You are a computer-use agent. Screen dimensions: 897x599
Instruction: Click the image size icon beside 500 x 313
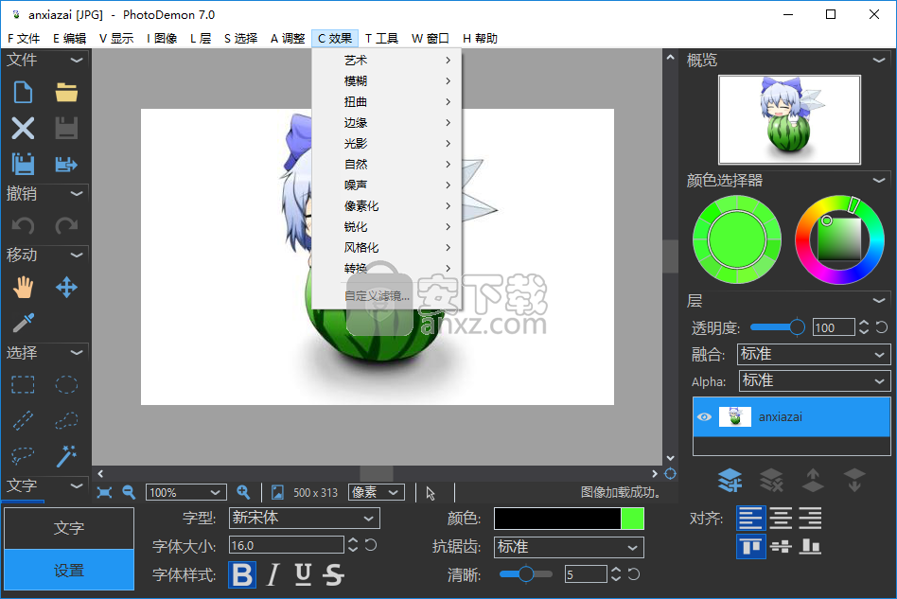[x=277, y=493]
